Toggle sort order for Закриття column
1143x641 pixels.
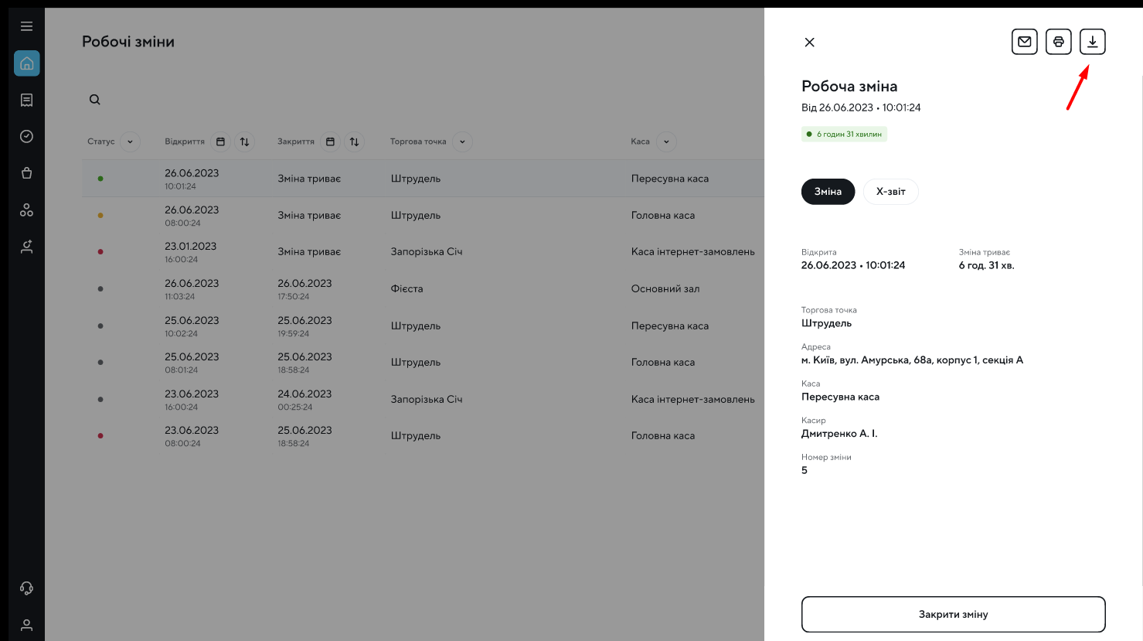[x=354, y=141]
